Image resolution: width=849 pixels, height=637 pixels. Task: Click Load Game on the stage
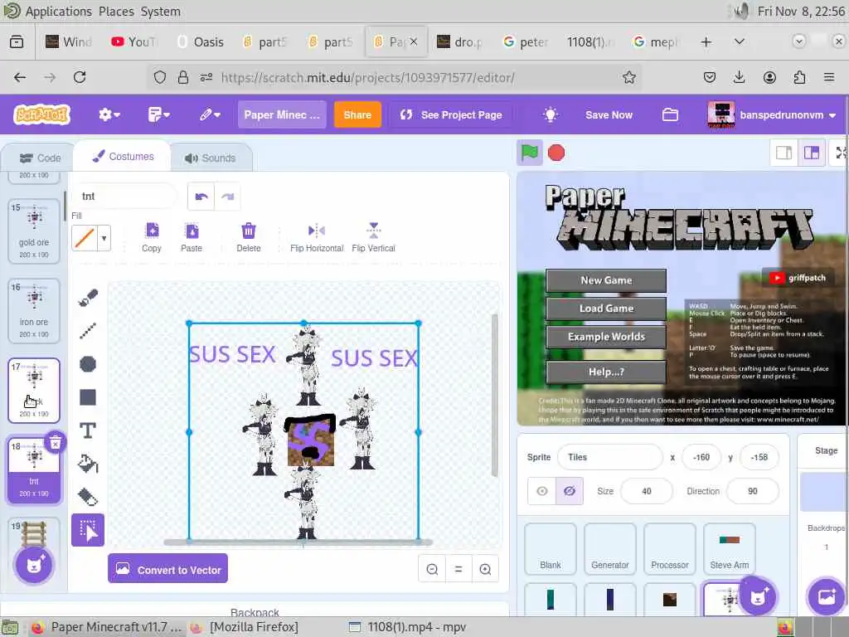[x=606, y=309]
